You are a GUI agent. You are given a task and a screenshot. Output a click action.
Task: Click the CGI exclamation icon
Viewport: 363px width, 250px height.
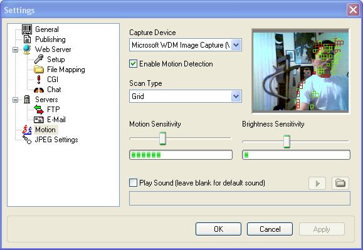point(39,80)
